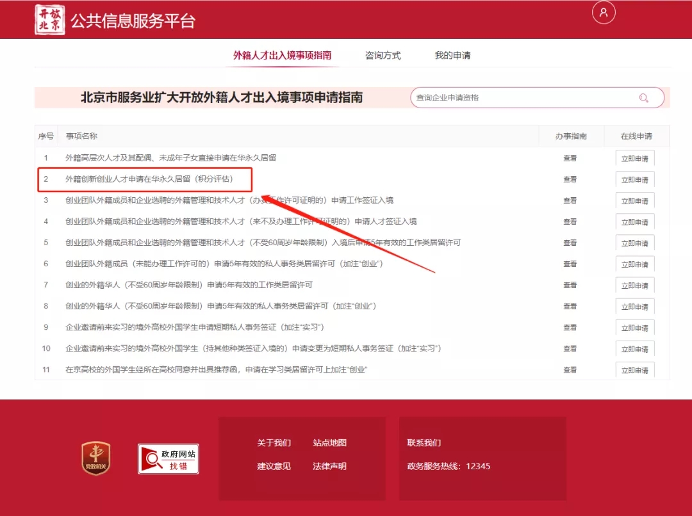Open 查看 guide for item 1 about 永久居留
The height and width of the screenshot is (516, 692).
pyautogui.click(x=570, y=157)
